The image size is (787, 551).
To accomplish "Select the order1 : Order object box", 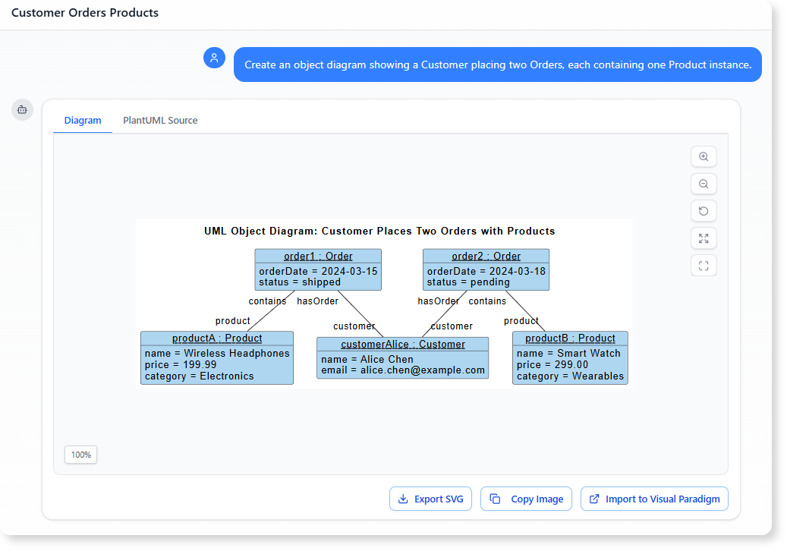I will 318,269.
